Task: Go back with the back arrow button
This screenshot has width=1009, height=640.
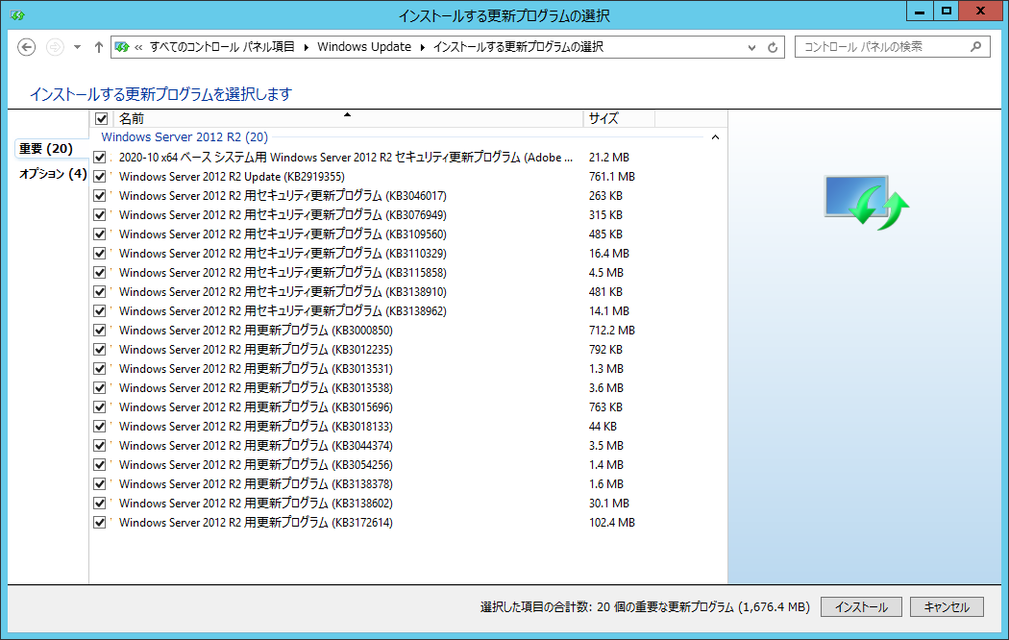Action: (26, 47)
